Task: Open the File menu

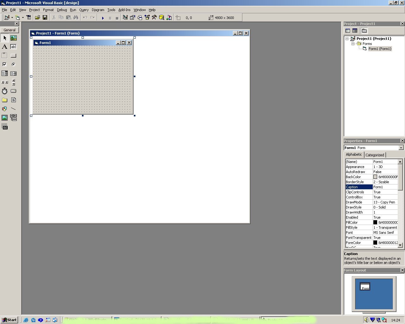Action: 4,10
